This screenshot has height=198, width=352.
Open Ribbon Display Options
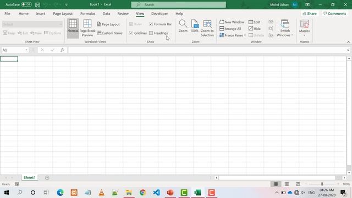307,4
